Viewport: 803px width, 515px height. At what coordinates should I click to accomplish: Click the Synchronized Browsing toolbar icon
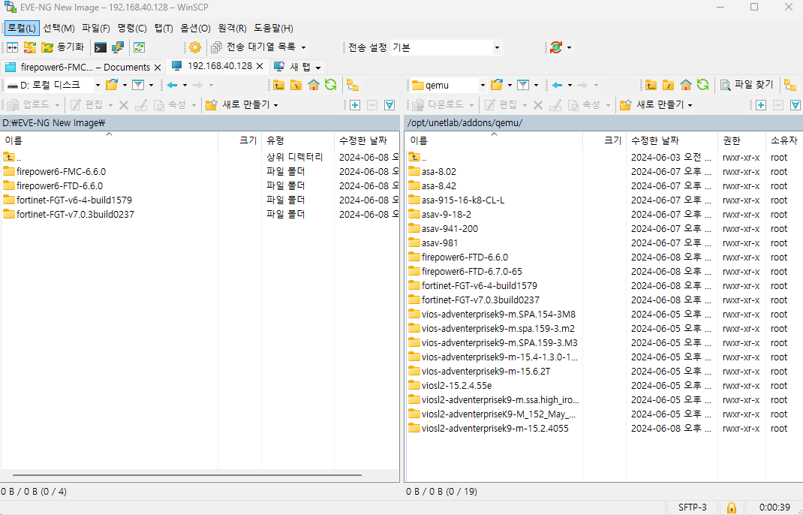(30, 47)
